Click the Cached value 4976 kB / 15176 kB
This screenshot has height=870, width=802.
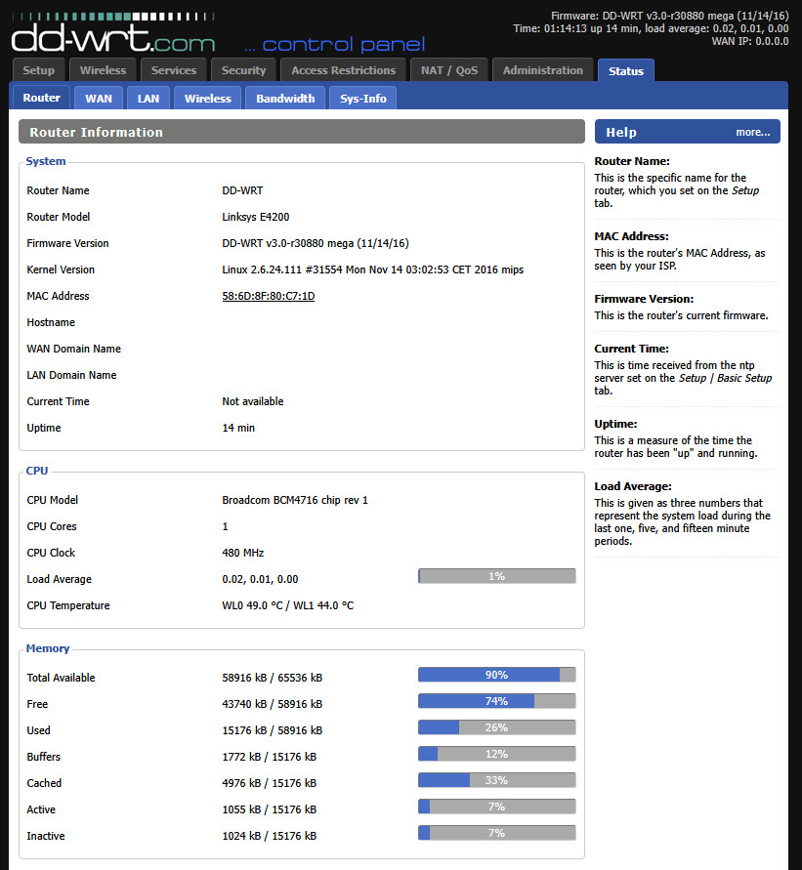point(270,783)
